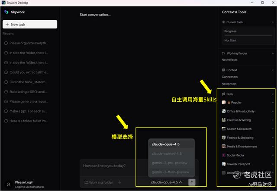Click the Social Media category label
This screenshot has width=277, height=191.
pyautogui.click(x=235, y=155)
